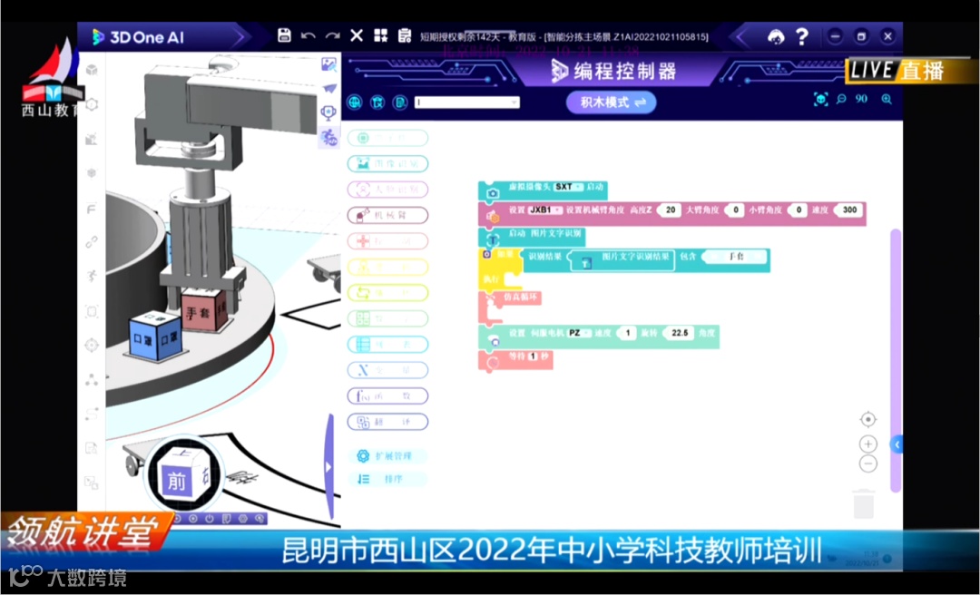Click the servo speed 1 field
Image resolution: width=980 pixels, height=595 pixels.
click(626, 333)
